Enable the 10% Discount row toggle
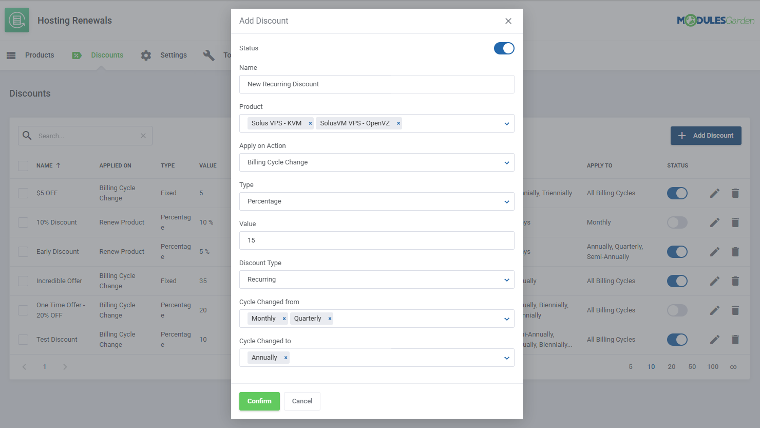Viewport: 760px width, 428px height. click(677, 222)
